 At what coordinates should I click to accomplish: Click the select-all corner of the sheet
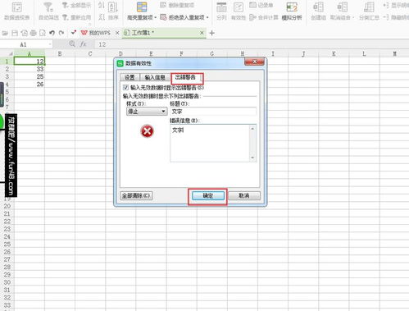tap(7, 53)
